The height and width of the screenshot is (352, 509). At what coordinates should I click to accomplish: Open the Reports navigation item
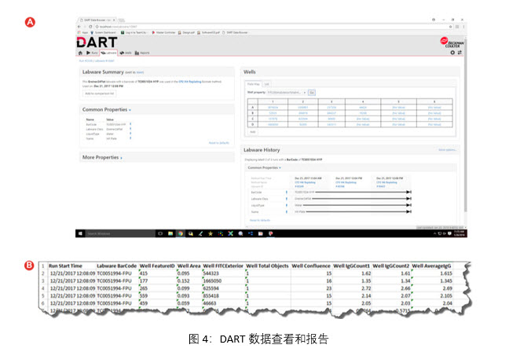pos(143,53)
